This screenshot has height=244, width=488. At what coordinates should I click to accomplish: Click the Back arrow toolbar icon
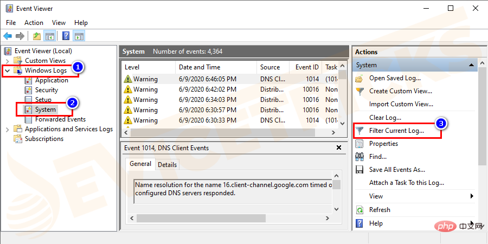(8, 36)
